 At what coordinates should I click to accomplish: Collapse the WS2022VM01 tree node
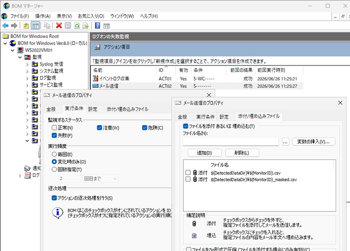coord(13,50)
